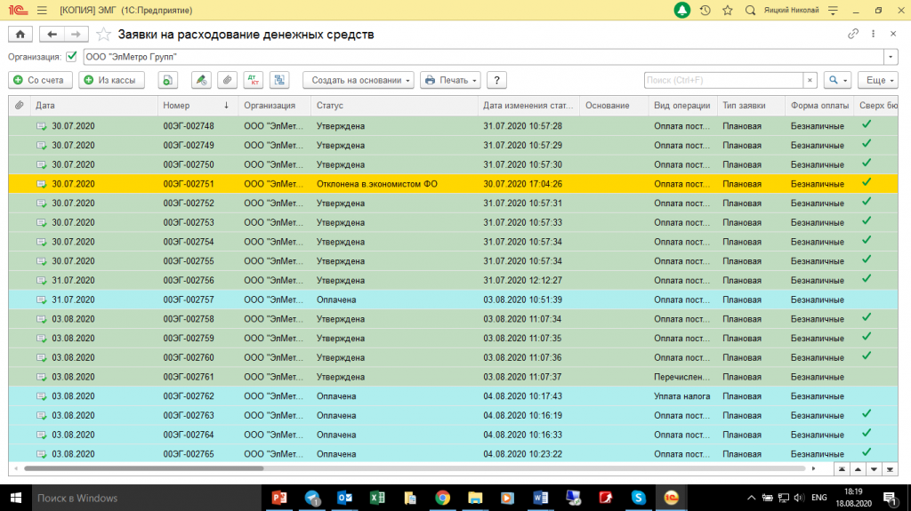The width and height of the screenshot is (911, 511).
Task: Click the global search magnifier in title bar
Action: pos(750,11)
